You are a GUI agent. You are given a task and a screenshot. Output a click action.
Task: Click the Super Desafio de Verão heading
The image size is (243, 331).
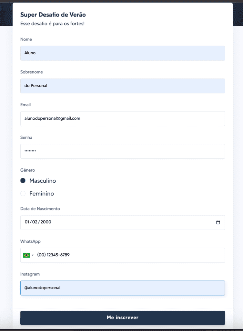(x=53, y=15)
